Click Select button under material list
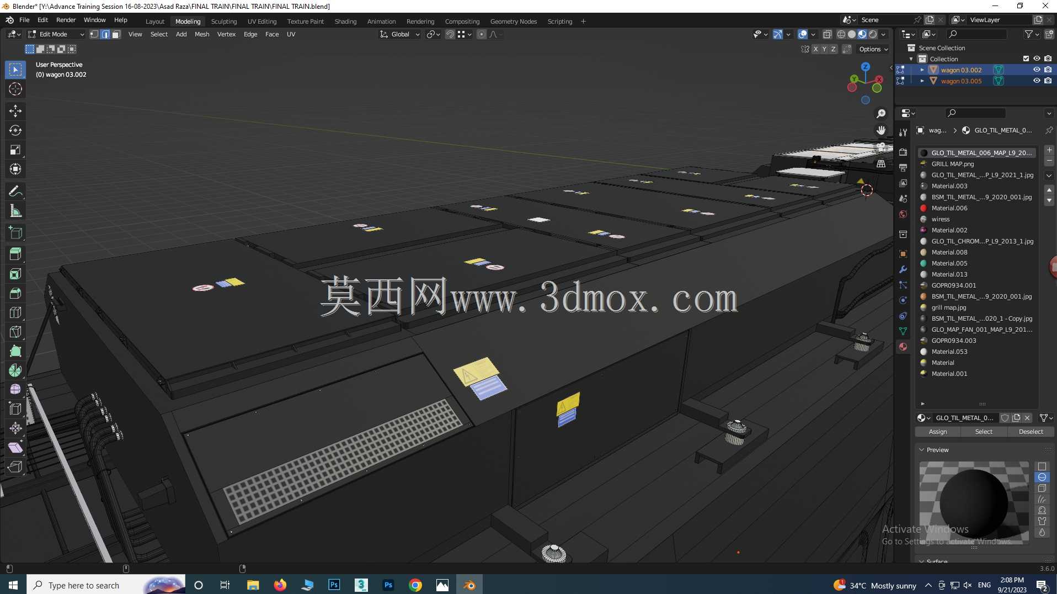This screenshot has height=594, width=1057. click(984, 432)
